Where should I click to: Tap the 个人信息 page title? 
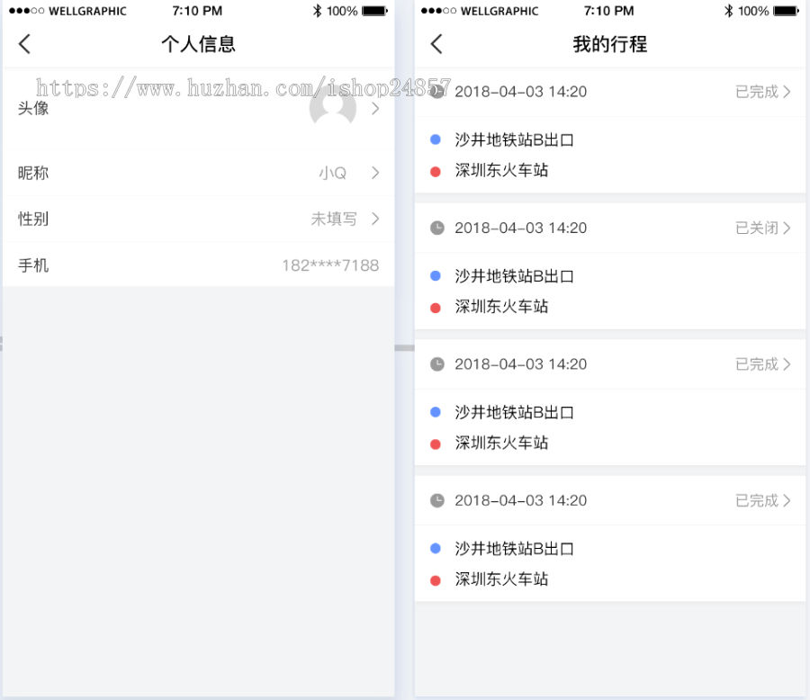point(198,43)
